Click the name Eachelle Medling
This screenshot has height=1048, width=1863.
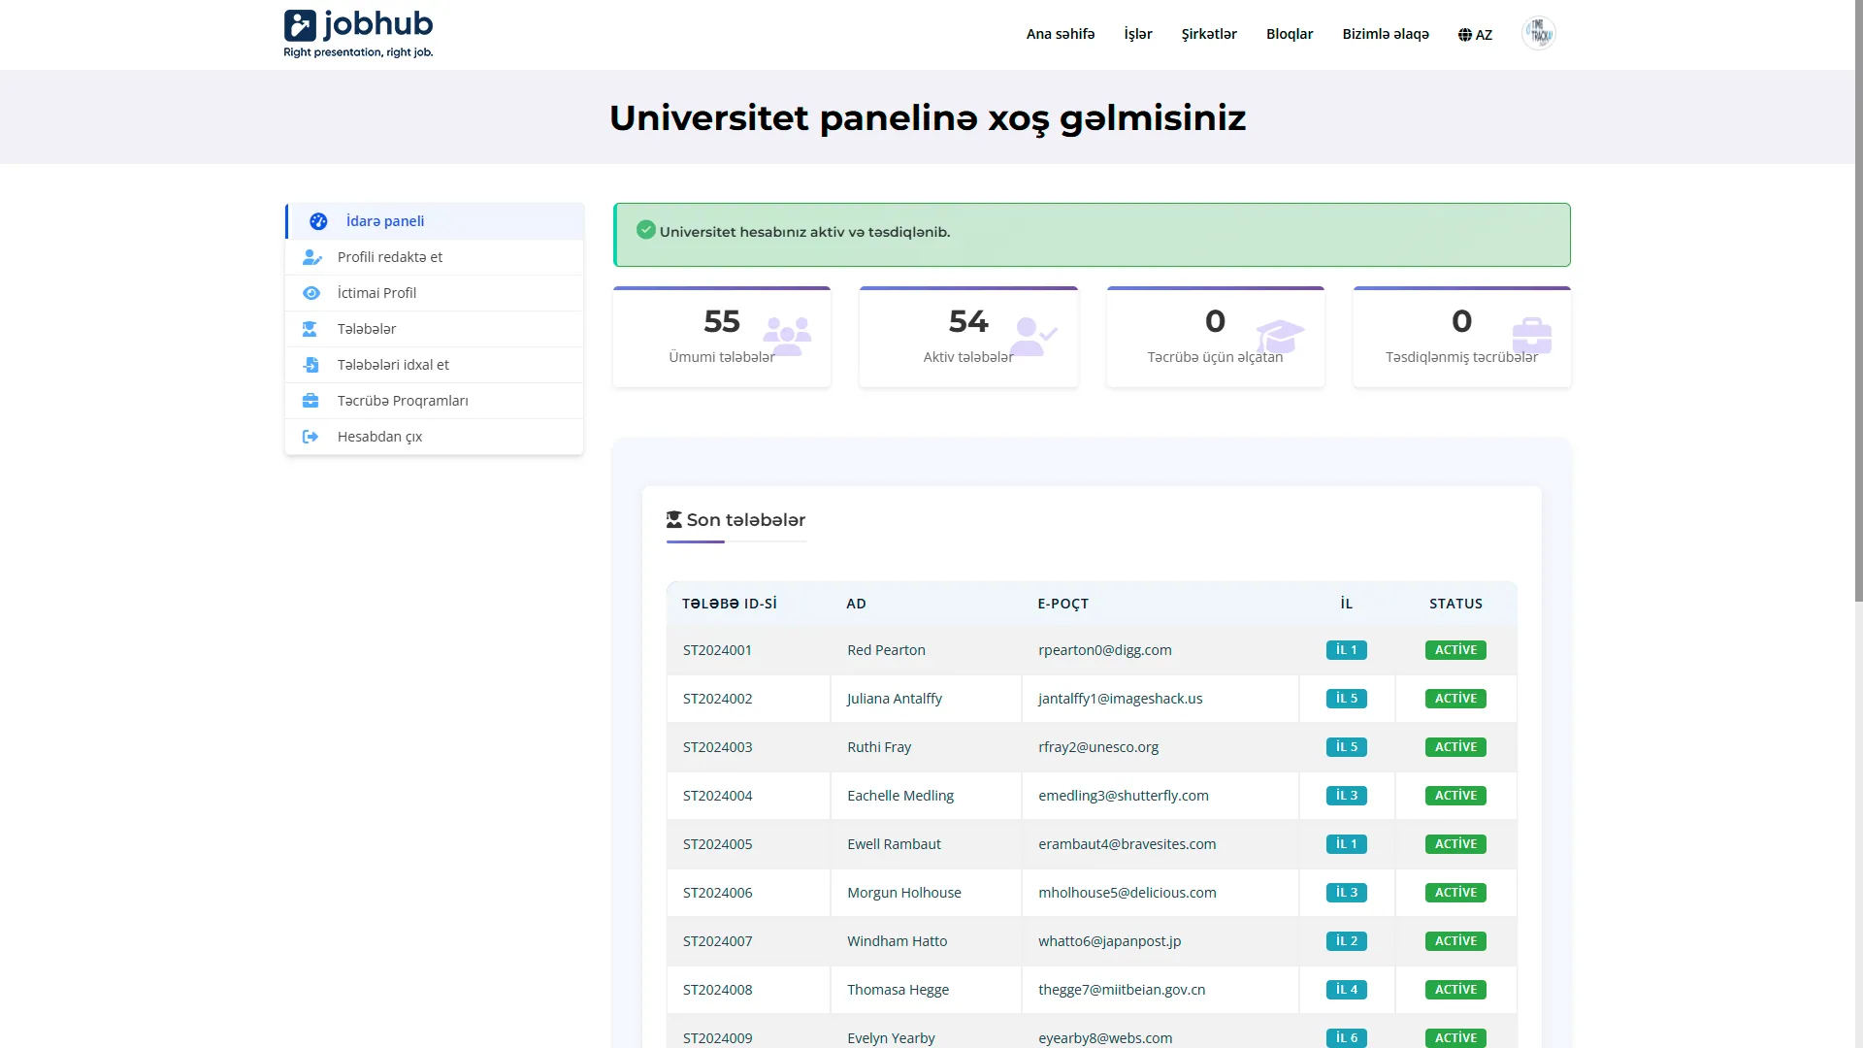[x=900, y=796]
